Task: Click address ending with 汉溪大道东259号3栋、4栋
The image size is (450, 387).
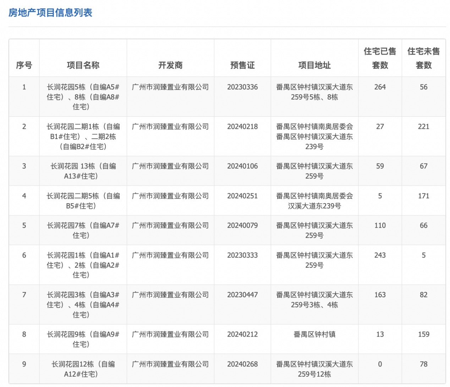Action: click(314, 300)
